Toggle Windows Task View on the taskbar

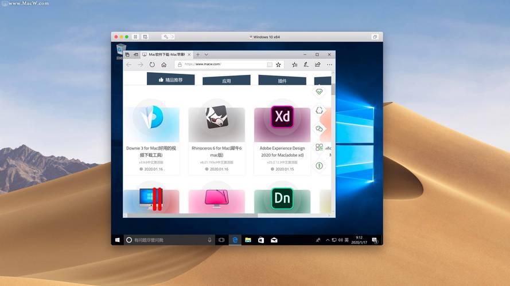point(221,240)
